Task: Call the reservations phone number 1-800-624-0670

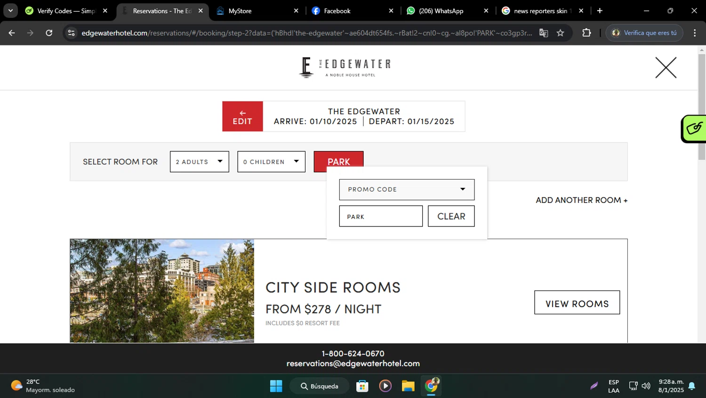Action: click(x=353, y=353)
